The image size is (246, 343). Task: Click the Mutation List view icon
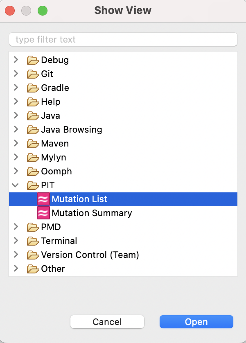43,199
